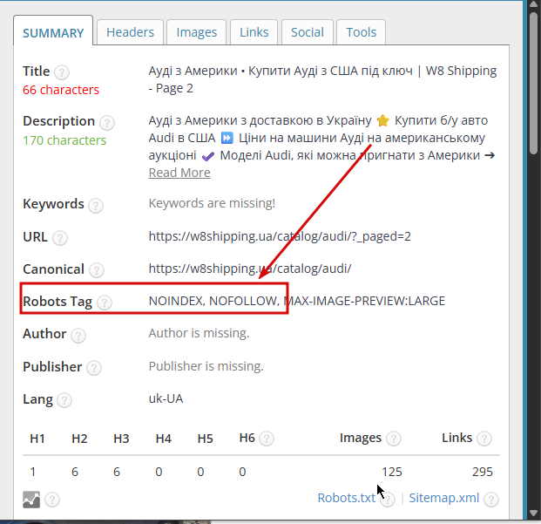The image size is (541, 524).
Task: Click the help icon after Sitemap.xml
Action: coord(491,500)
